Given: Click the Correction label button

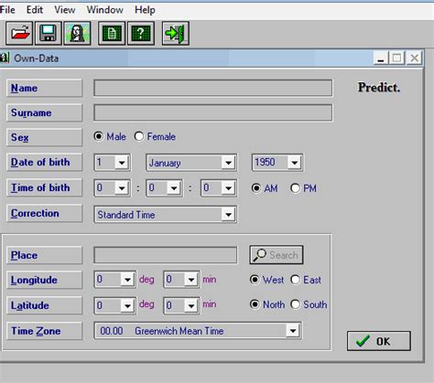Looking at the screenshot, I should click(x=45, y=213).
